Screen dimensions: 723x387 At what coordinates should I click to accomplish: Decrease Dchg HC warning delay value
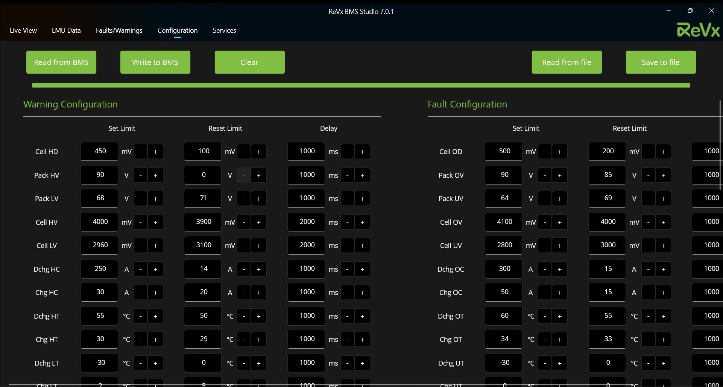pyautogui.click(x=347, y=269)
